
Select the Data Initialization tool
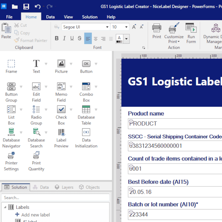[x=86, y=138]
